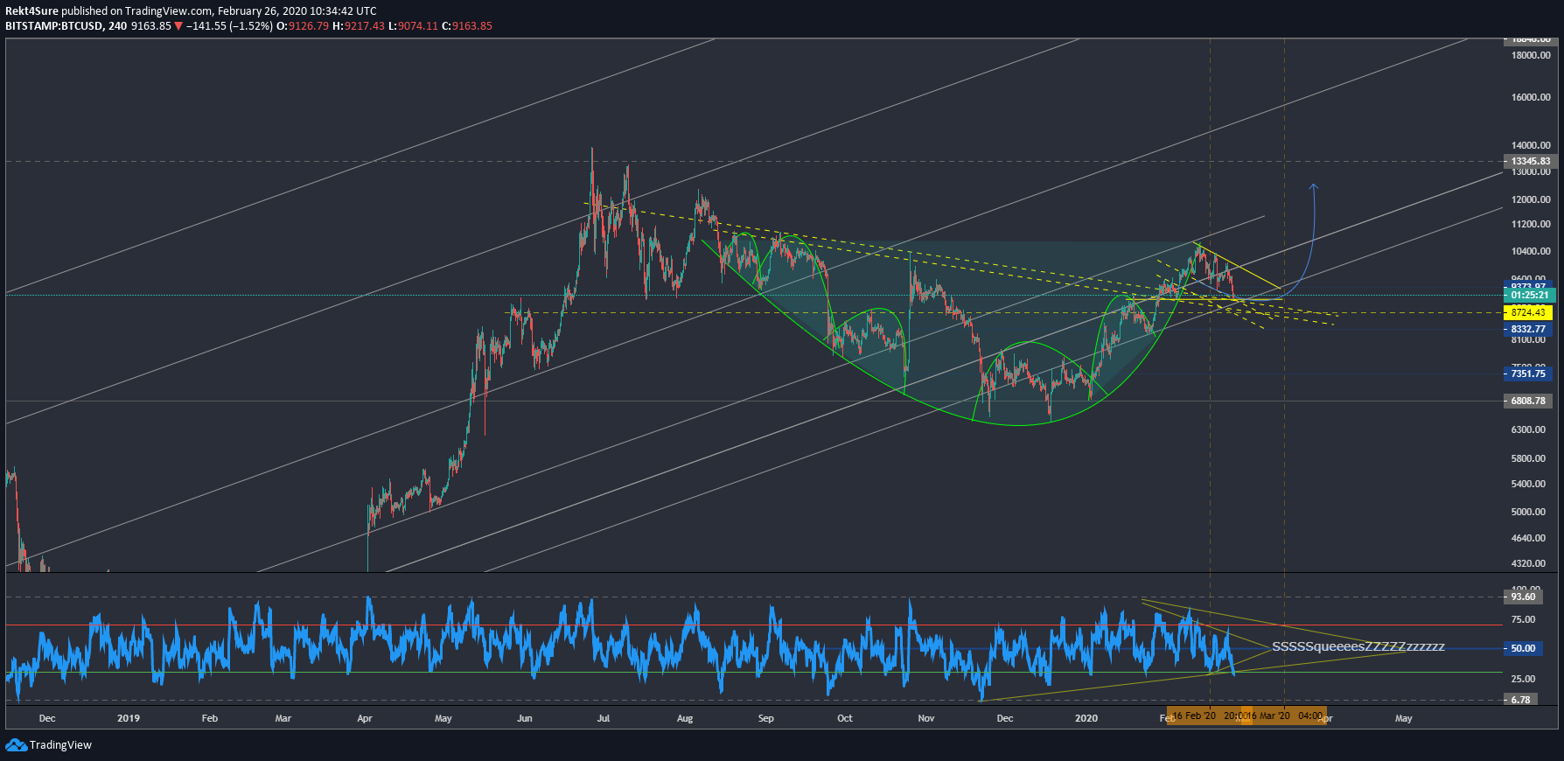Click the TradingView watermark text link

[60, 745]
